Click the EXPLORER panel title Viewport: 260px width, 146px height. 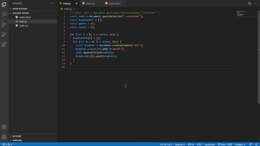tap(17, 3)
